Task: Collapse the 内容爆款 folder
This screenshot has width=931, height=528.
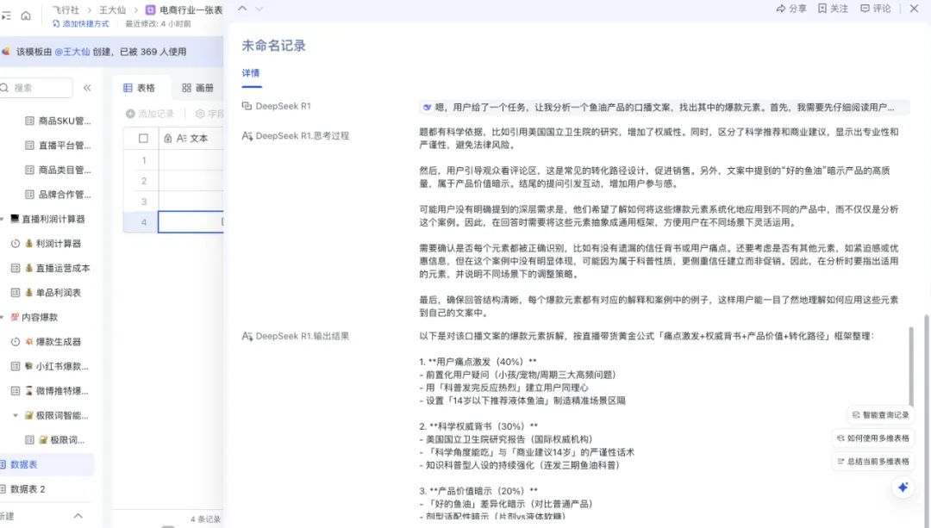Action: (2, 317)
